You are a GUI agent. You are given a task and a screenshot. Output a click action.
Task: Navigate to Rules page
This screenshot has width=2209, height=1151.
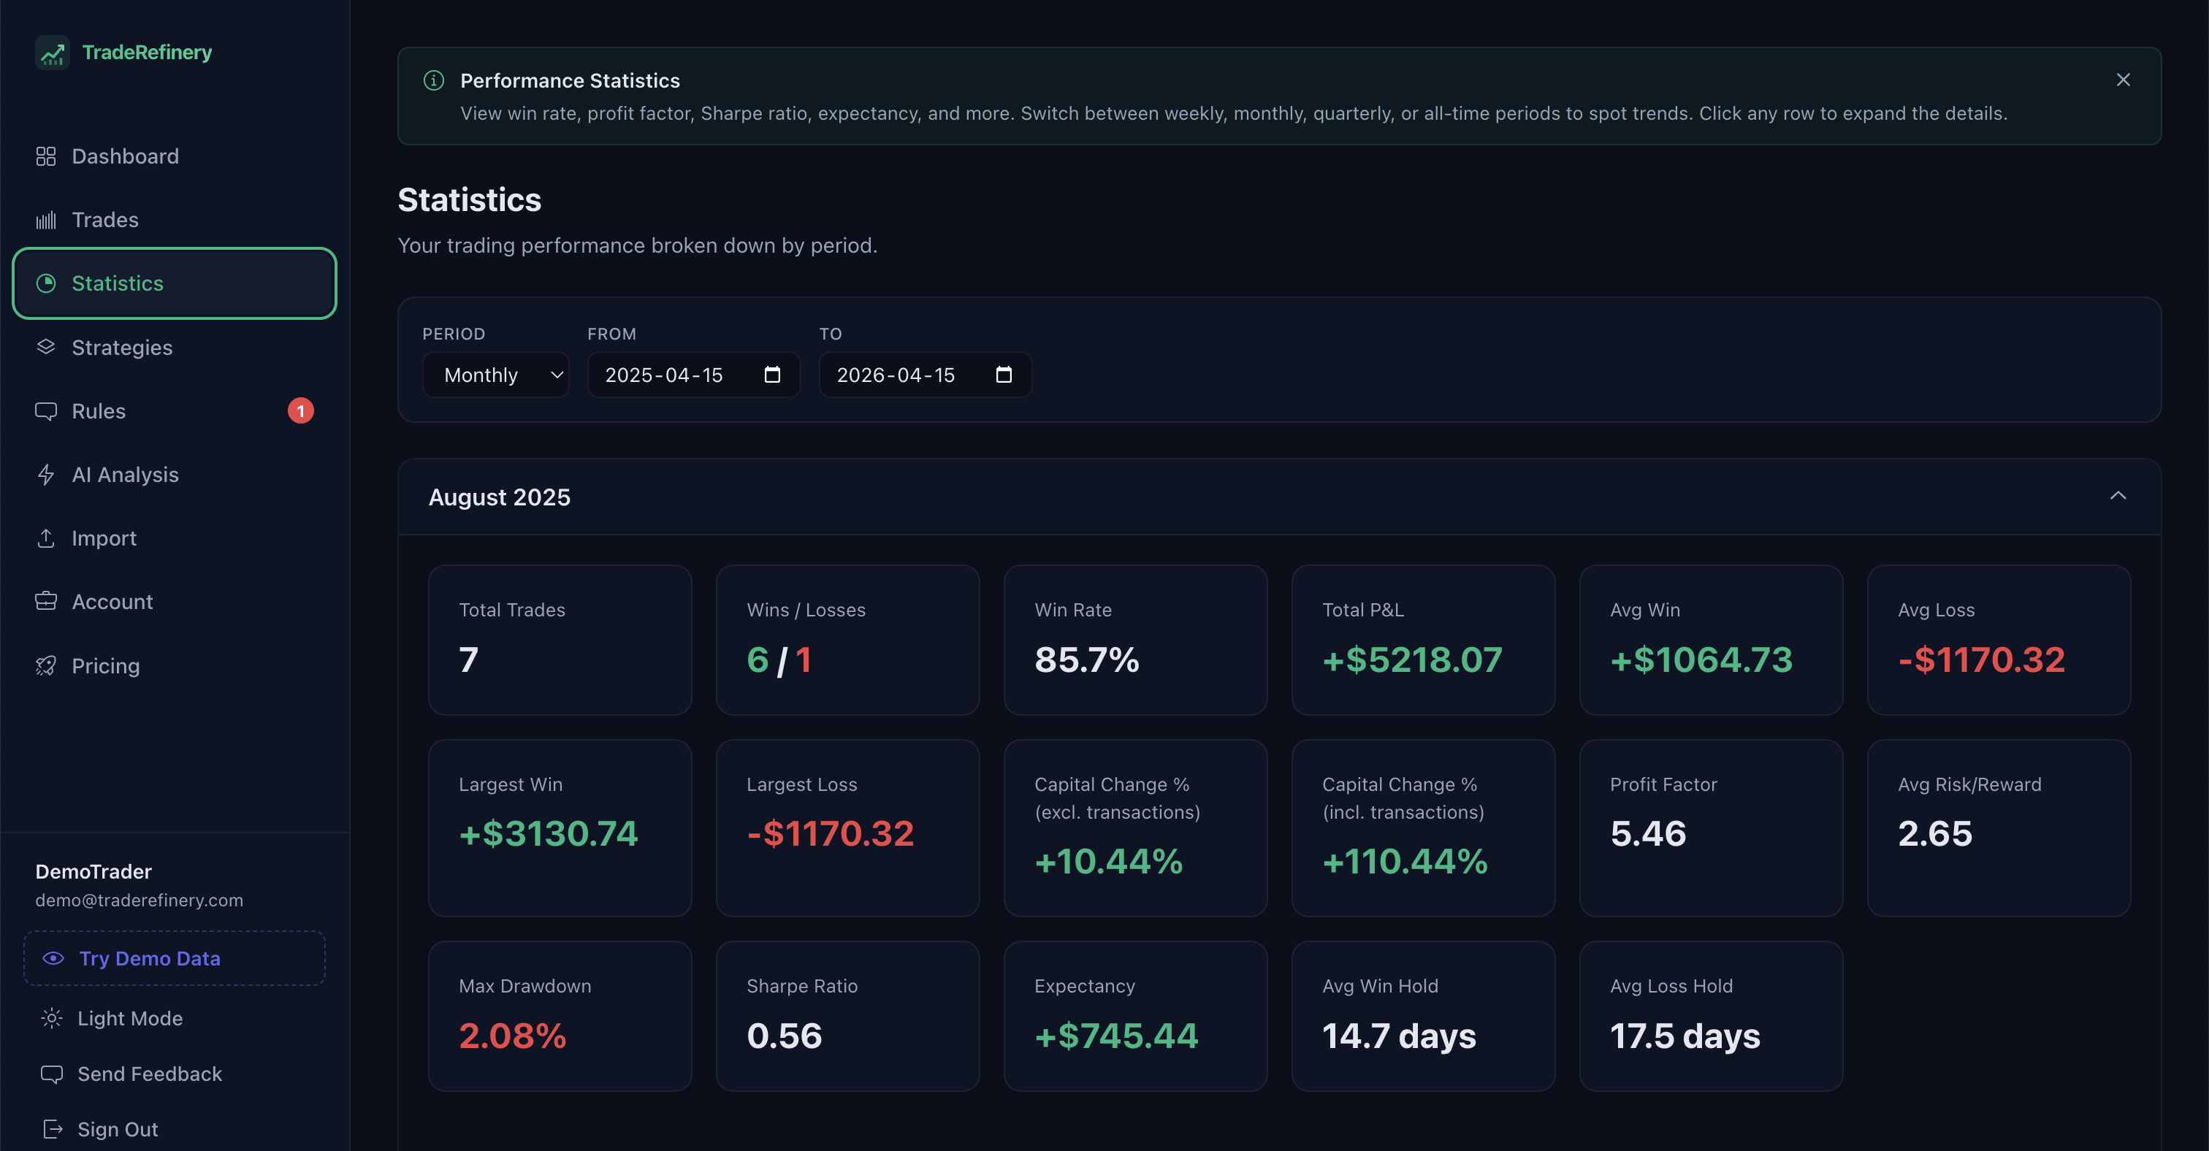point(174,411)
